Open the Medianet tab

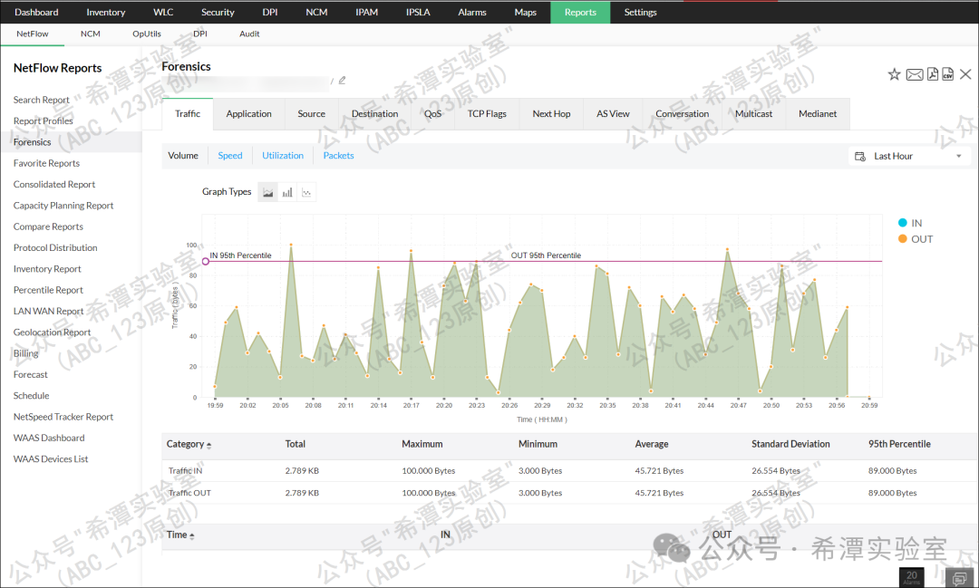(818, 113)
